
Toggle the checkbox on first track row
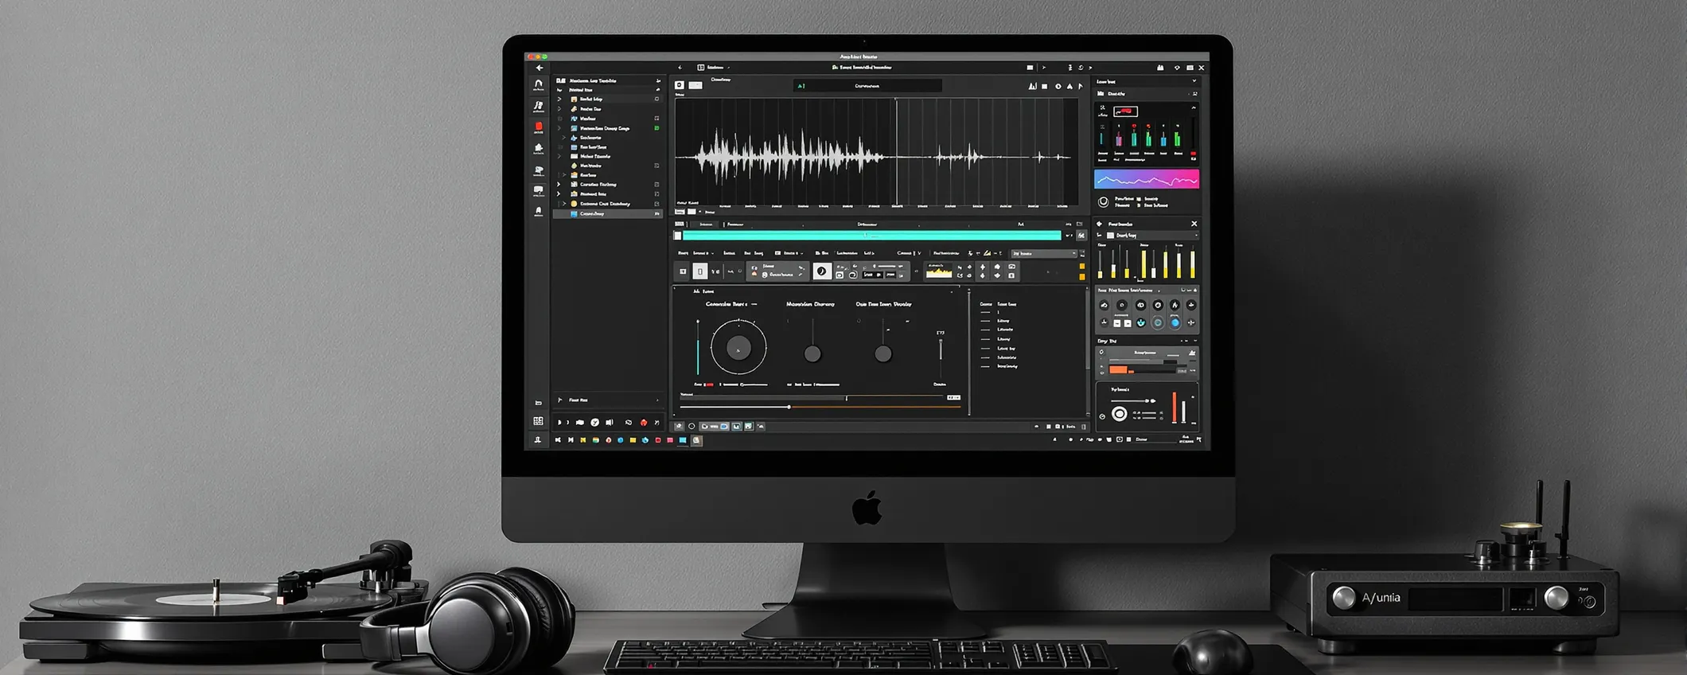click(x=656, y=99)
